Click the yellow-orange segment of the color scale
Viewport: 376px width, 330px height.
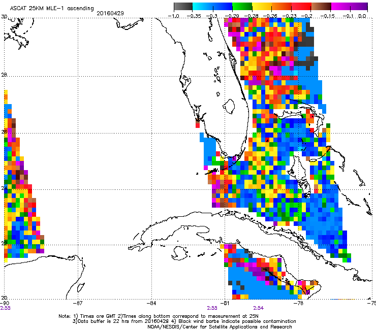coord(271,7)
